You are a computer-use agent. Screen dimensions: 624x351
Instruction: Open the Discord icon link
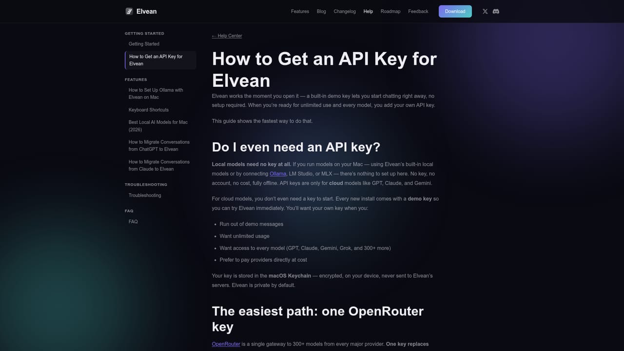(496, 11)
